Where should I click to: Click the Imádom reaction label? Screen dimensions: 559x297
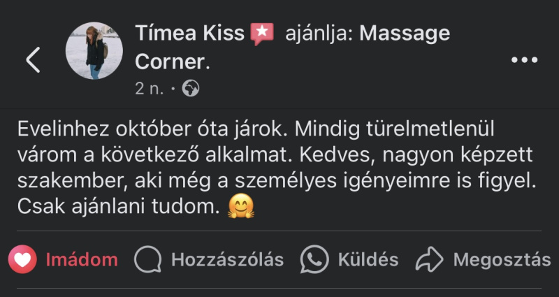click(x=82, y=260)
